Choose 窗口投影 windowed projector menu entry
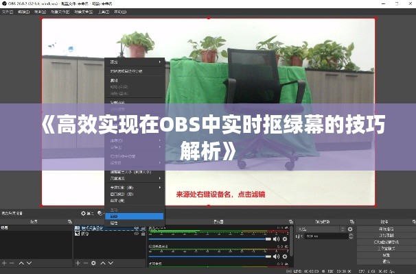The width and height of the screenshot is (416, 274). 135,194
